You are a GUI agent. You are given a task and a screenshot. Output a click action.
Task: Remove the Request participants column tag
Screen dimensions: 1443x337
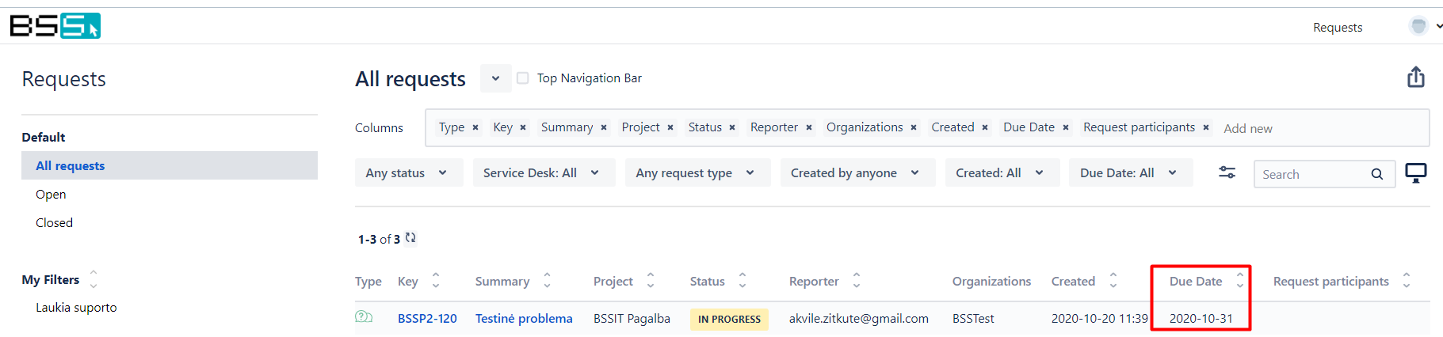coord(1206,127)
